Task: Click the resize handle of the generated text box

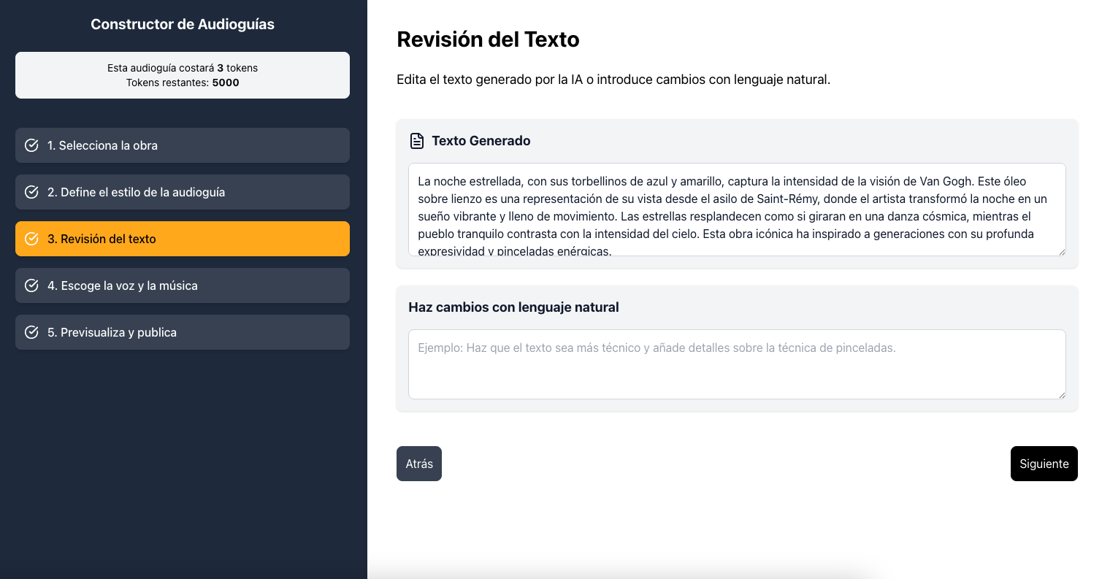Action: [1060, 250]
